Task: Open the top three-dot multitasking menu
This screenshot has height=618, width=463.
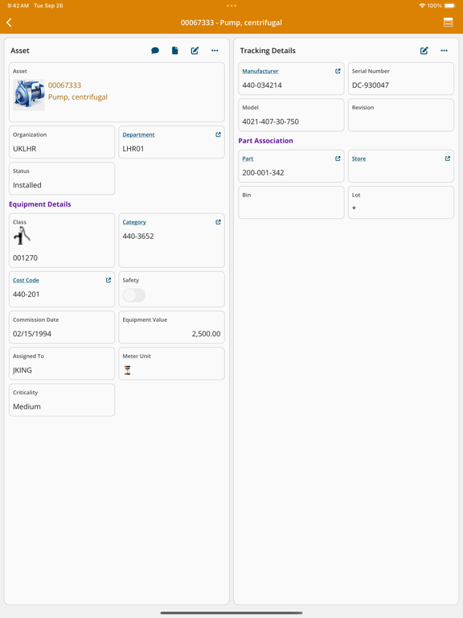Action: coord(231,6)
